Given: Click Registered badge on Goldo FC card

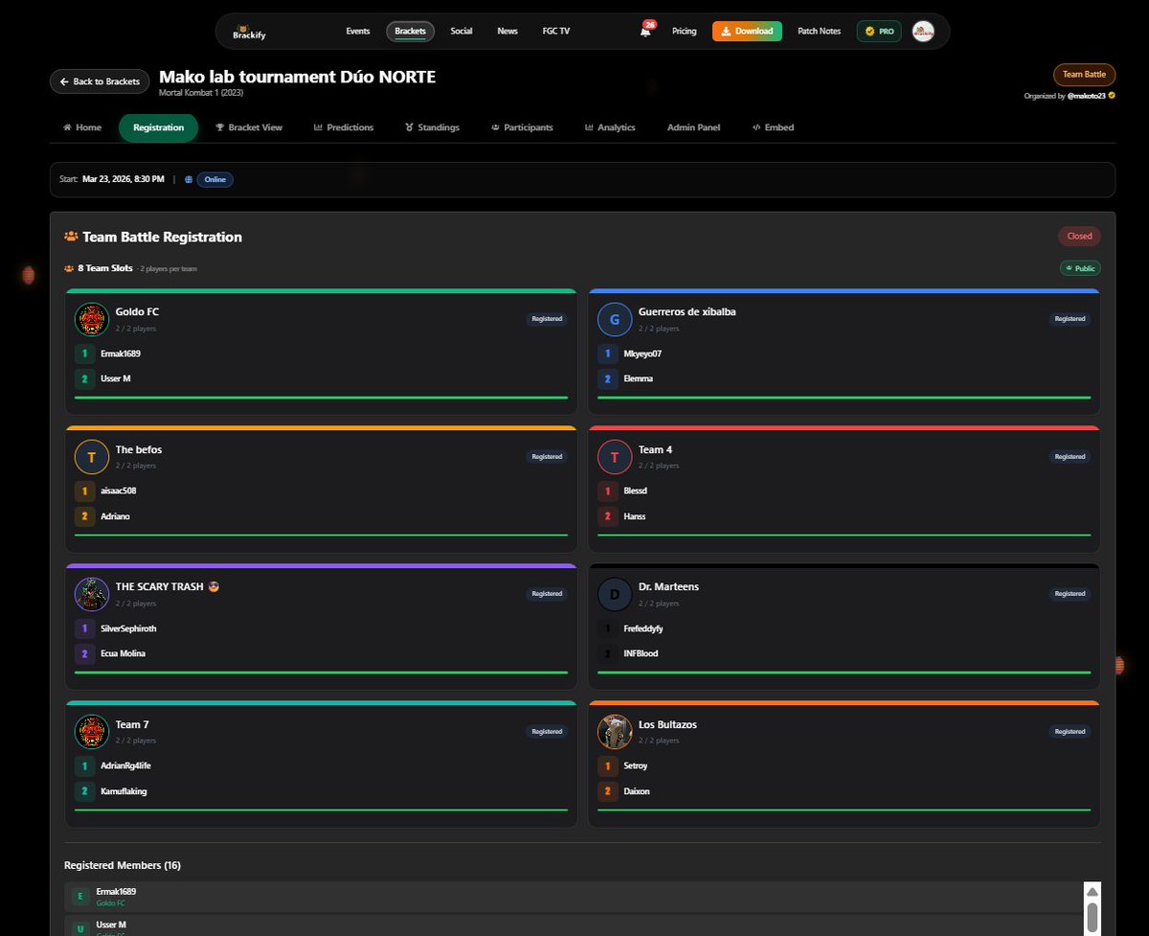Looking at the screenshot, I should point(547,319).
